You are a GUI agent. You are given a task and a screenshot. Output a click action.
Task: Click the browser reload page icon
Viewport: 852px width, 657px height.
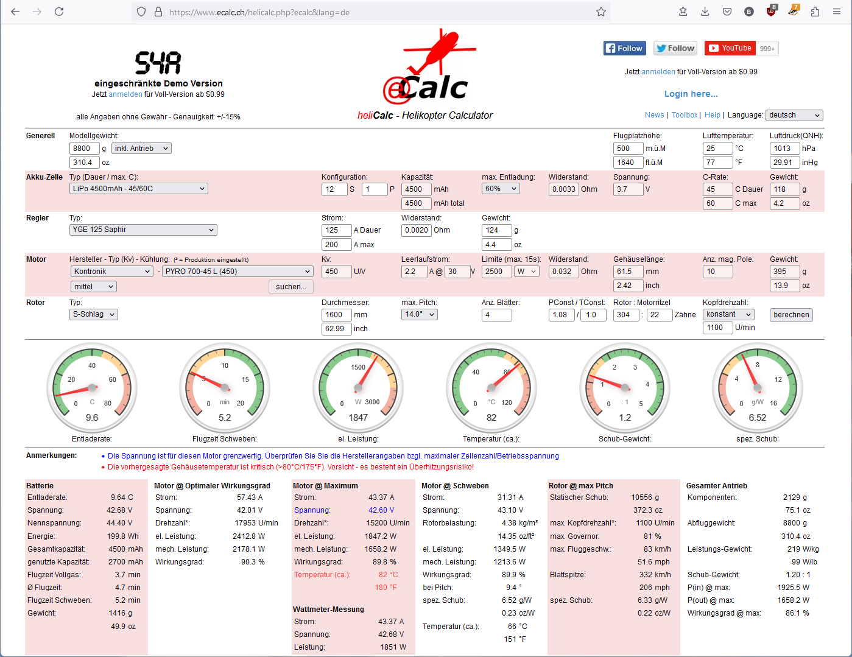pos(59,12)
